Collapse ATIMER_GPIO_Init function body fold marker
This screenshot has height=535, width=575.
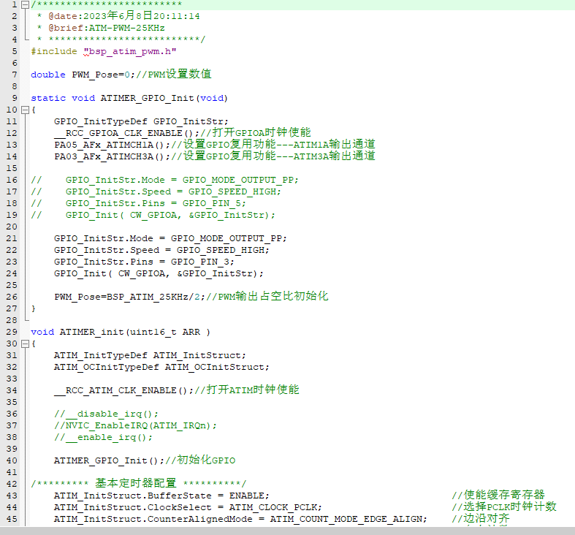click(25, 110)
